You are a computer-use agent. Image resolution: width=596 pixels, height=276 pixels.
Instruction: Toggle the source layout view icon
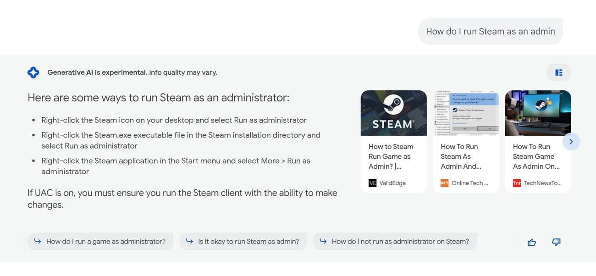point(558,72)
